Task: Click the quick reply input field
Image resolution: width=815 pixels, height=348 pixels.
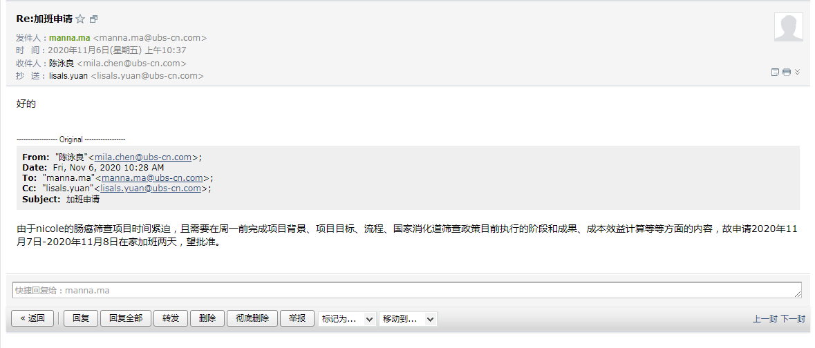Action: [407, 291]
